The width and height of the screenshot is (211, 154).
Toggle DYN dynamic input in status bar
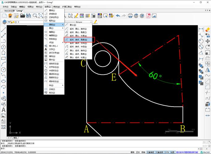click(167, 152)
